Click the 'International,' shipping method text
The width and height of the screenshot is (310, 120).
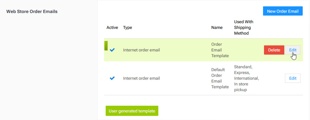[247, 78]
